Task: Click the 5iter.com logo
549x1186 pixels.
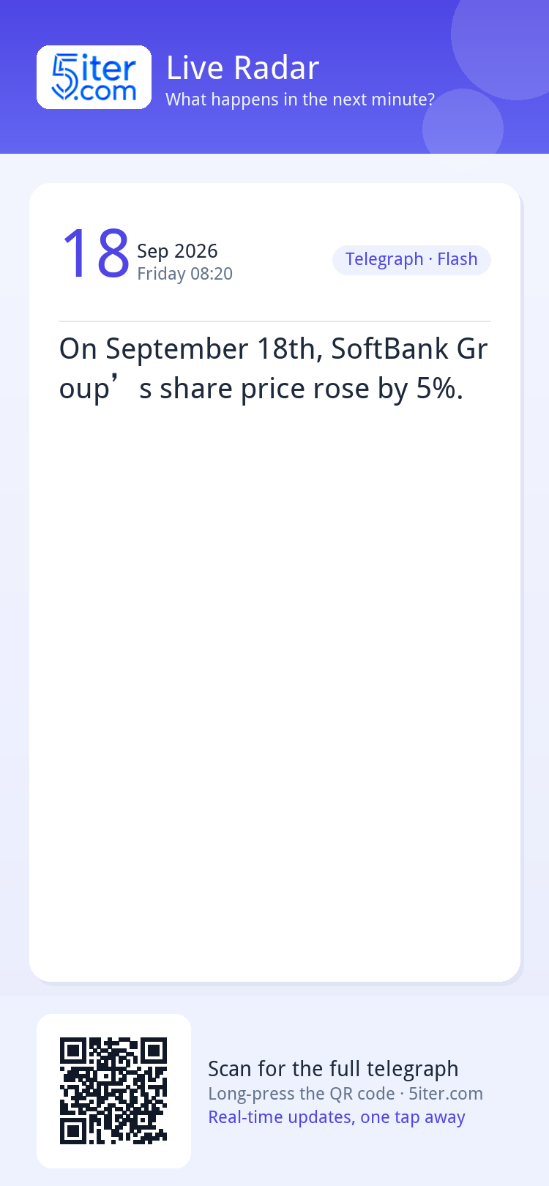Action: [94, 77]
